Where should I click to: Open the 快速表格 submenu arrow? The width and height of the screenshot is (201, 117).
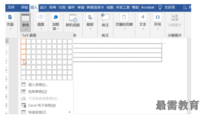point(70,112)
